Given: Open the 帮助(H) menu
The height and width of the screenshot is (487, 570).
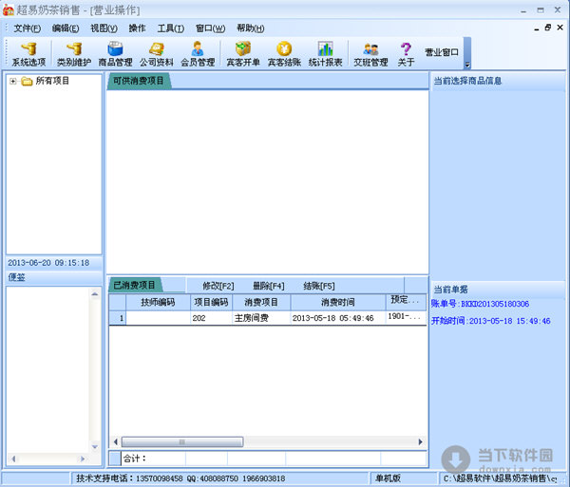Looking at the screenshot, I should point(251,28).
